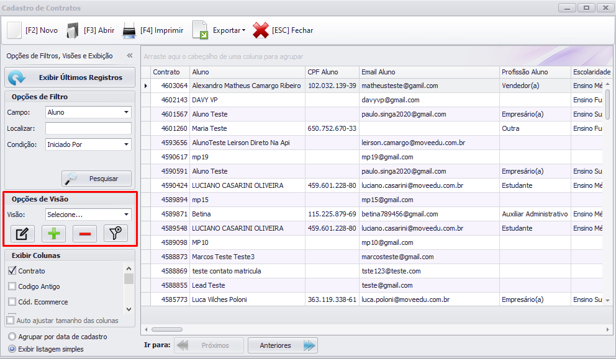
Task: Uncheck the Contrato column checkbox
Action: click(12, 271)
